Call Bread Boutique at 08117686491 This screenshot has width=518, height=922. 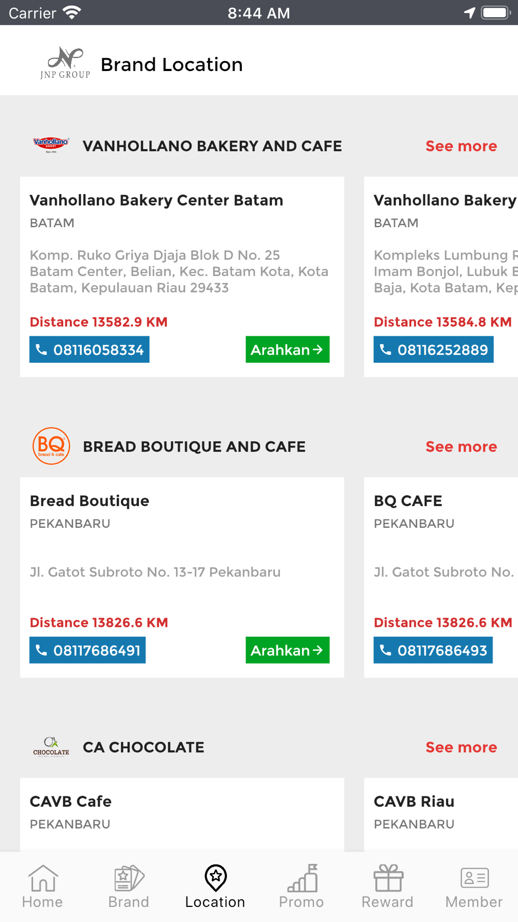(88, 650)
